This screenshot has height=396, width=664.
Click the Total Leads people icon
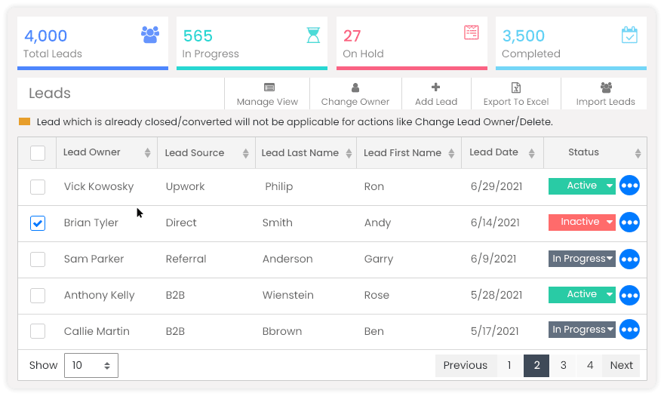150,35
